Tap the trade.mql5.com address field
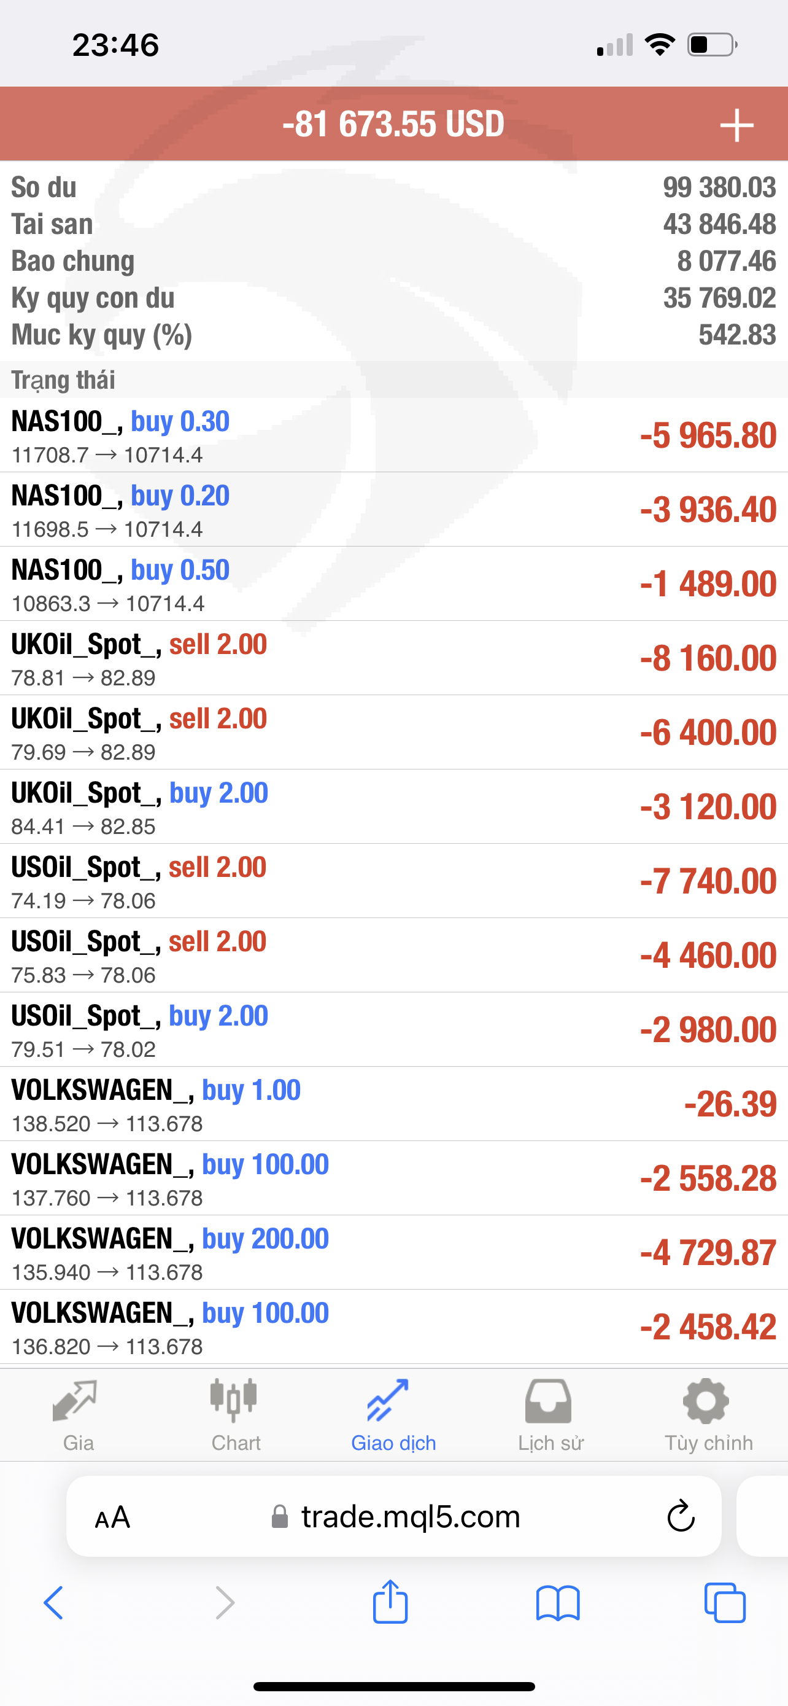The width and height of the screenshot is (788, 1706). pyautogui.click(x=397, y=1517)
